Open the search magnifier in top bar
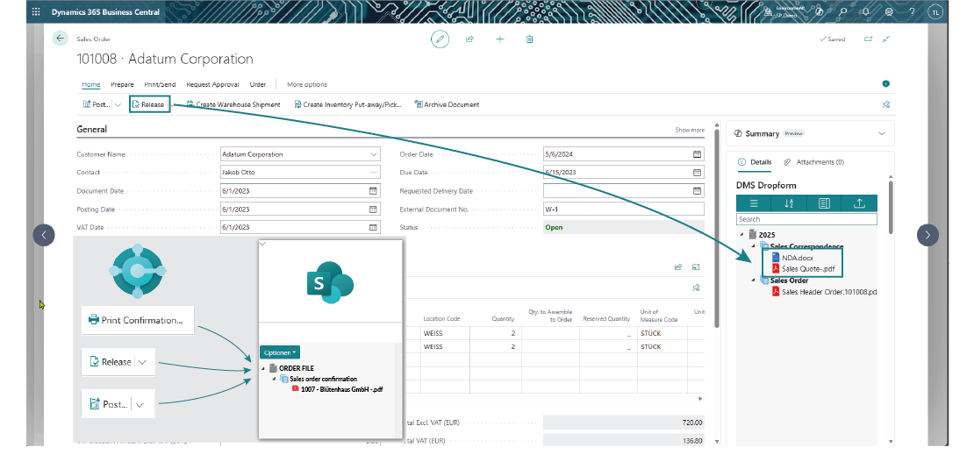Screen dimensions: 974x476 [x=843, y=11]
